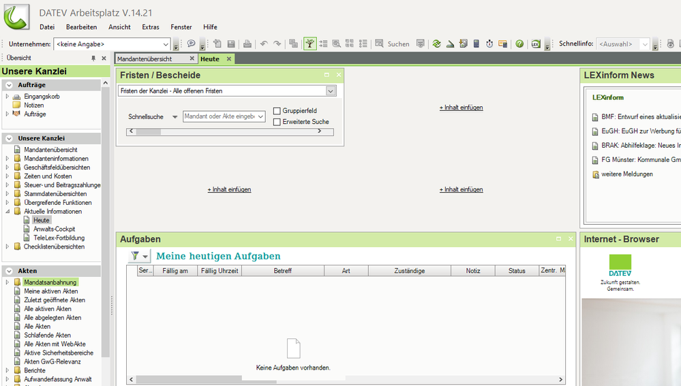
Task: Open the Datei menu
Action: pos(47,27)
